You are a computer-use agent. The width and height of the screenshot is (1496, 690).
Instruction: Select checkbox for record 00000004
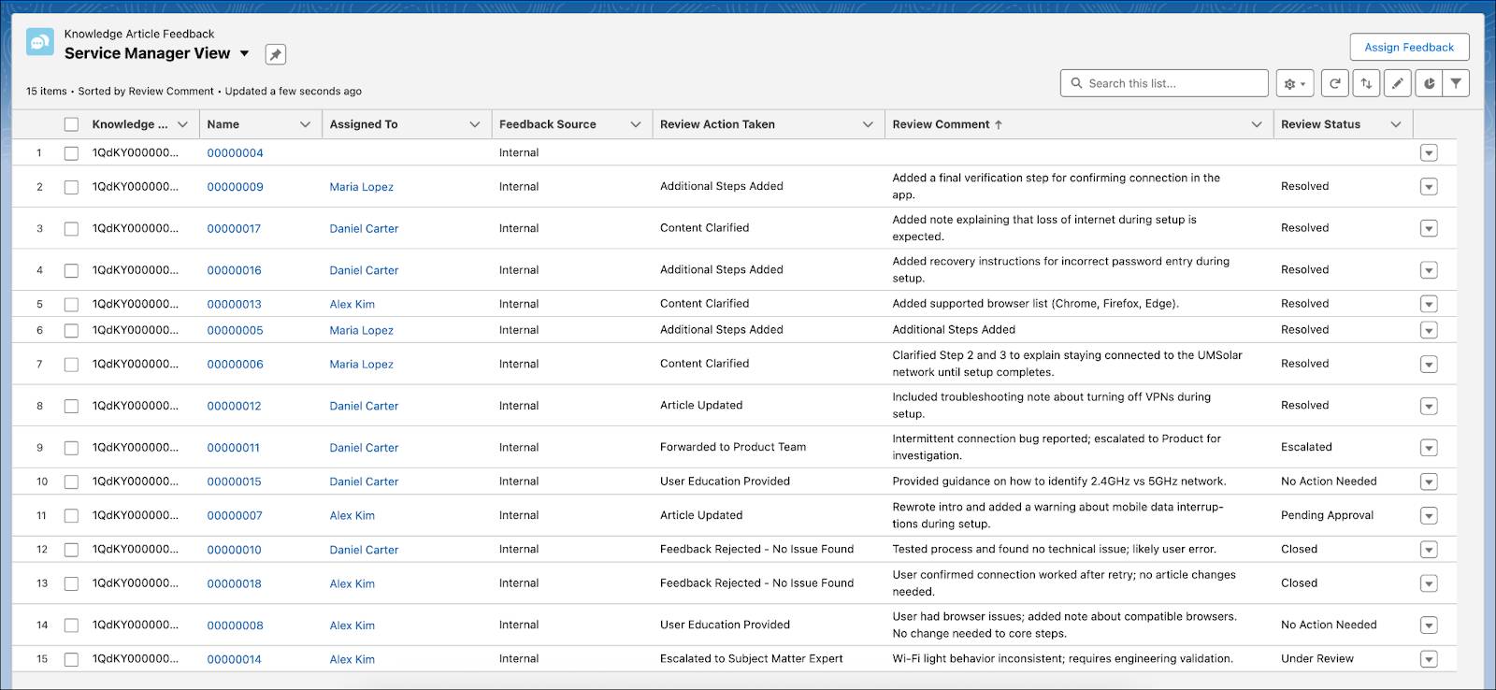(71, 153)
